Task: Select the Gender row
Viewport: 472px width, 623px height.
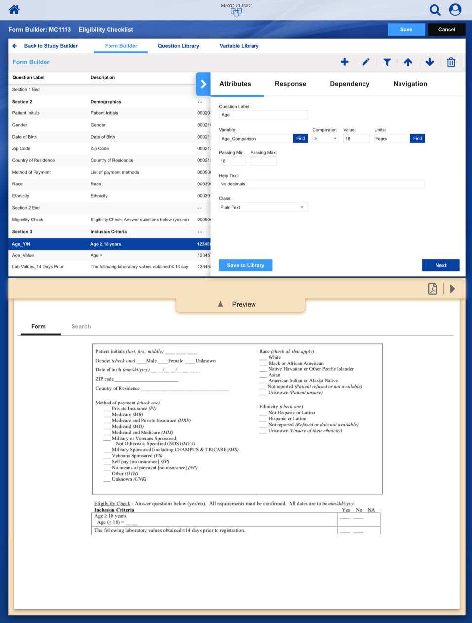Action: pyautogui.click(x=109, y=125)
